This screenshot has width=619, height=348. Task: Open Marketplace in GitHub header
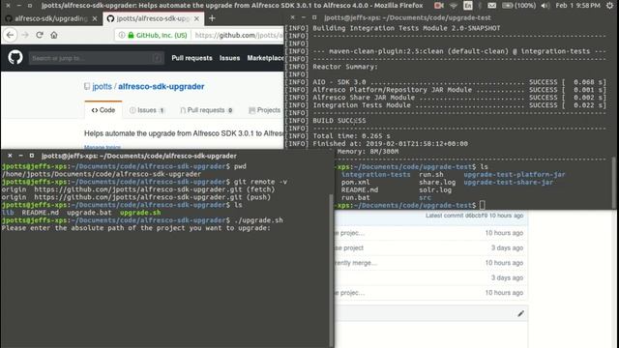[265, 58]
